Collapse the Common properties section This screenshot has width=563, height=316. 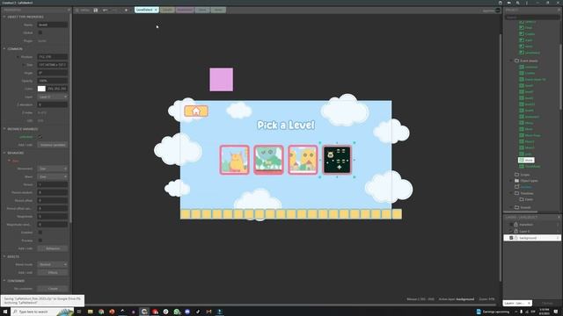[4, 49]
